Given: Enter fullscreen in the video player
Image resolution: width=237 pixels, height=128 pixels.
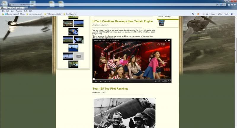Looking at the screenshot, I should [x=169, y=81].
